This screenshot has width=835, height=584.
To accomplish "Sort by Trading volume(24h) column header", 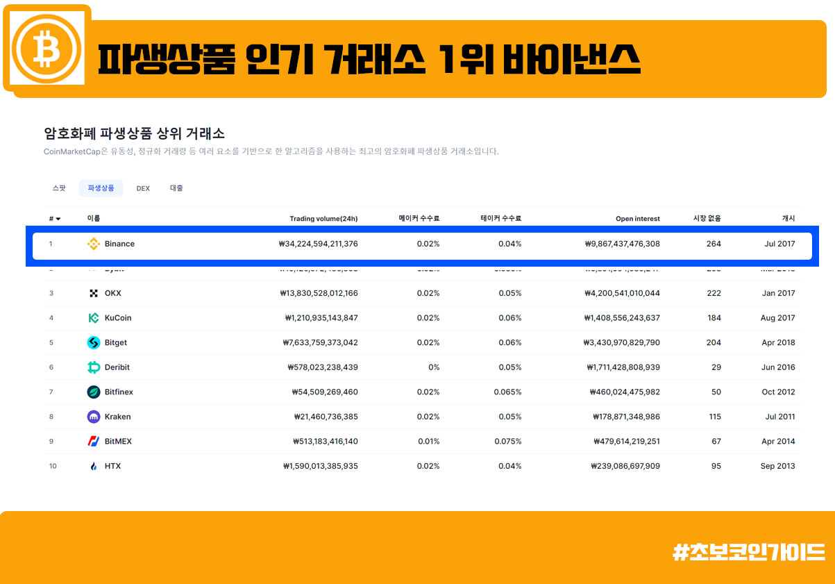I will pyautogui.click(x=323, y=219).
